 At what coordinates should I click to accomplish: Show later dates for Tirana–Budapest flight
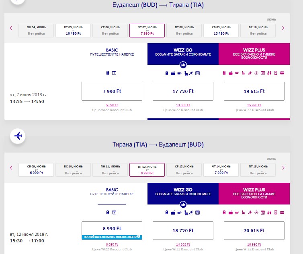tap(283, 167)
